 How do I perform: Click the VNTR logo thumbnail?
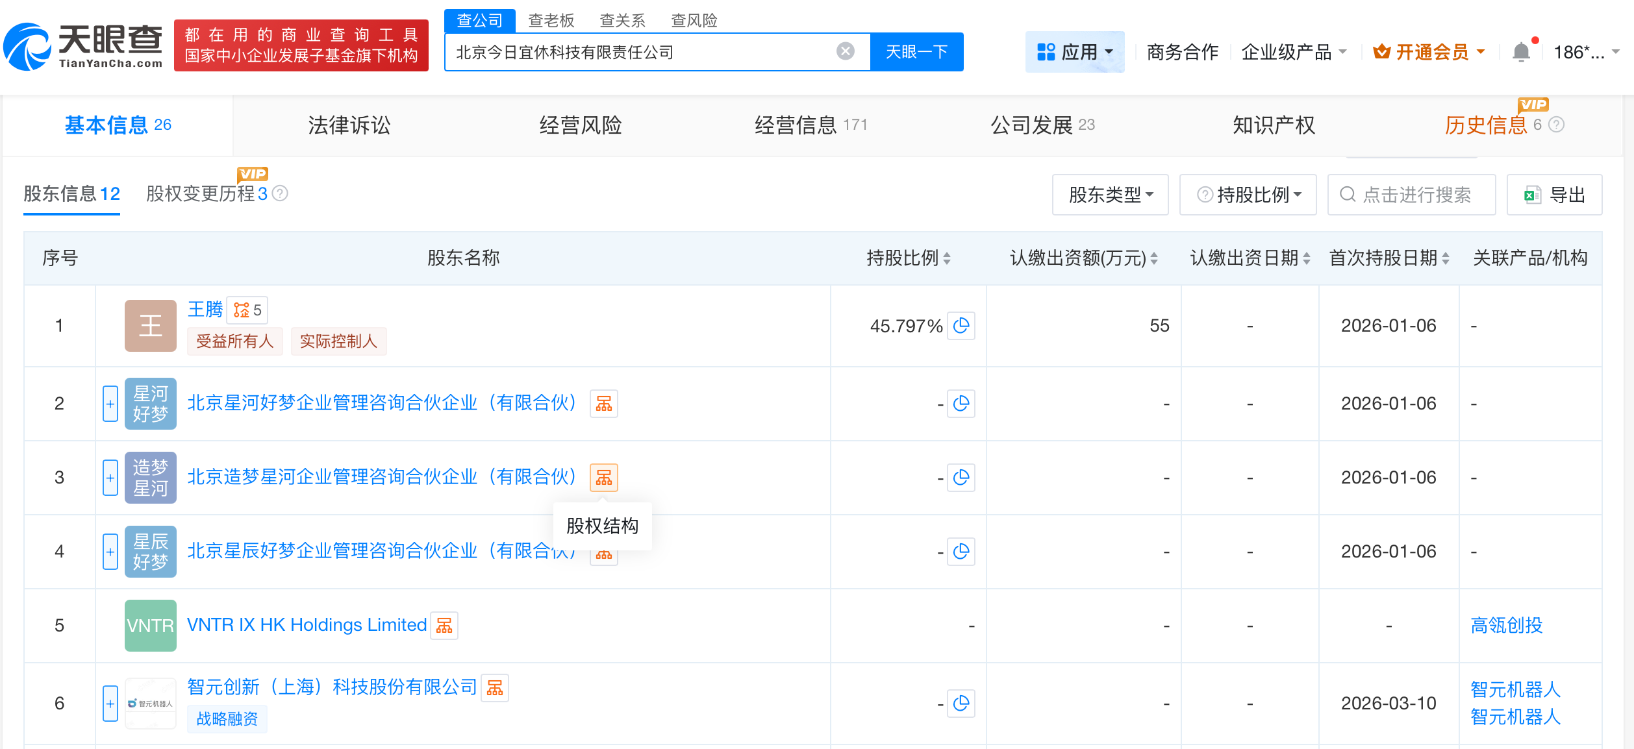point(150,626)
